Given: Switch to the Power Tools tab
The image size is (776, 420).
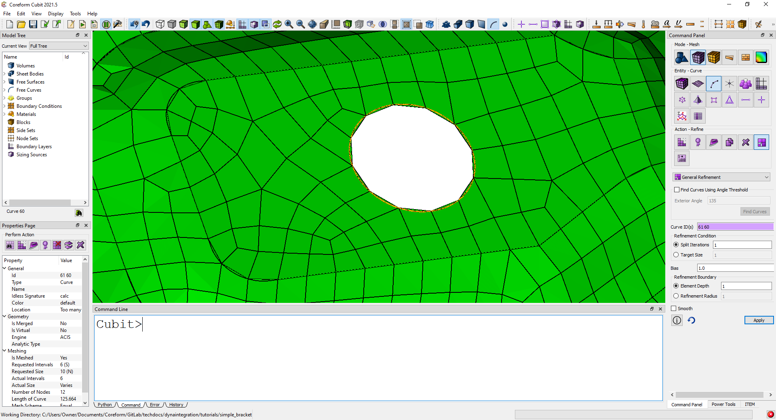Looking at the screenshot, I should pyautogui.click(x=723, y=404).
